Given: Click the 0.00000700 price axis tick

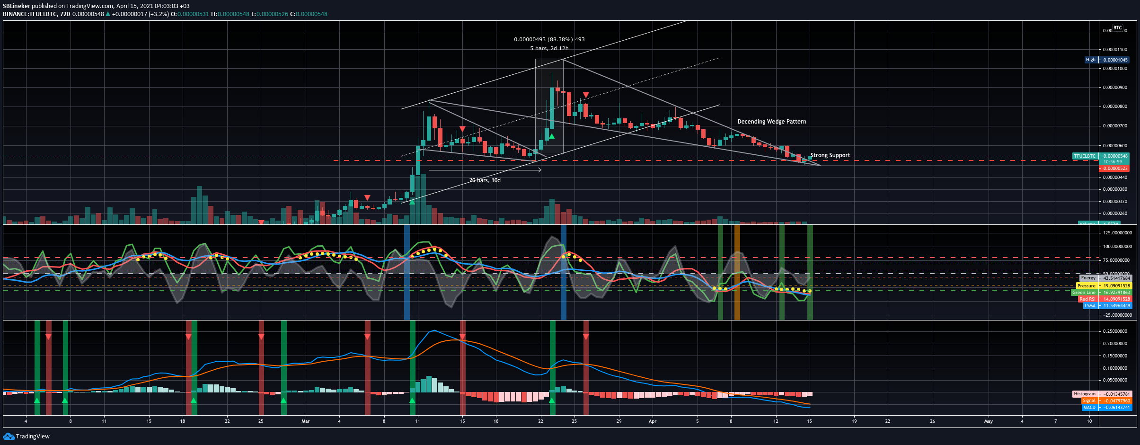Looking at the screenshot, I should (x=1115, y=126).
